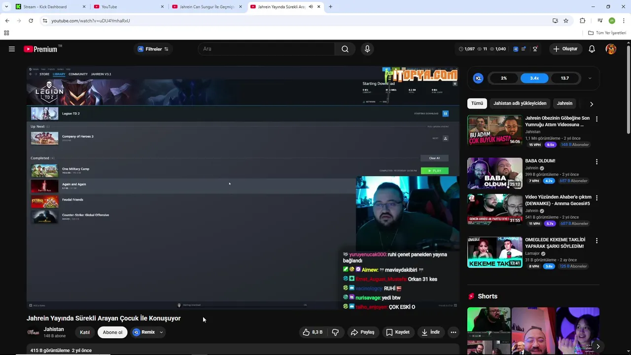This screenshot has height=355, width=631.
Task: Open the Chrome apps grid shortcut
Action: click(6, 33)
